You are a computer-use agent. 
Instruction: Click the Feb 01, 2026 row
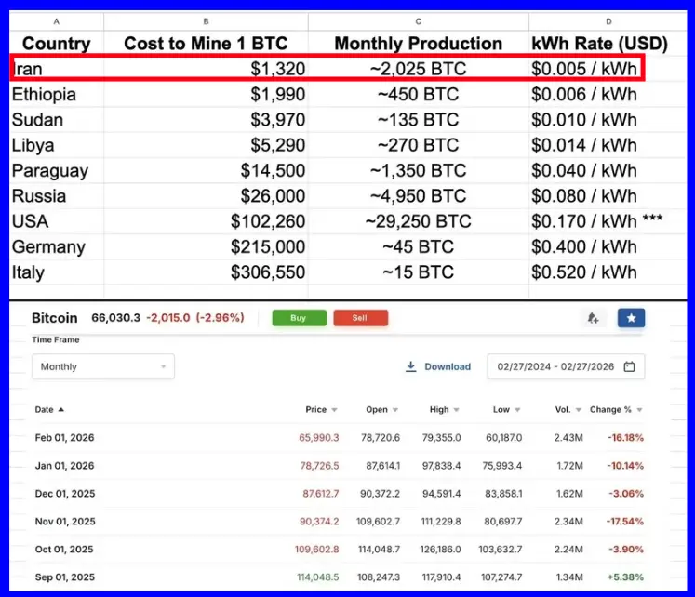[65, 438]
